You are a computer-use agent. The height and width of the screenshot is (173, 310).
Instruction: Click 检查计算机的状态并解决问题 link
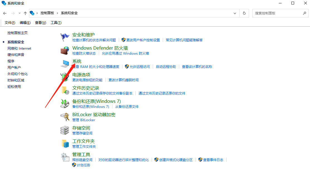tap(94, 40)
